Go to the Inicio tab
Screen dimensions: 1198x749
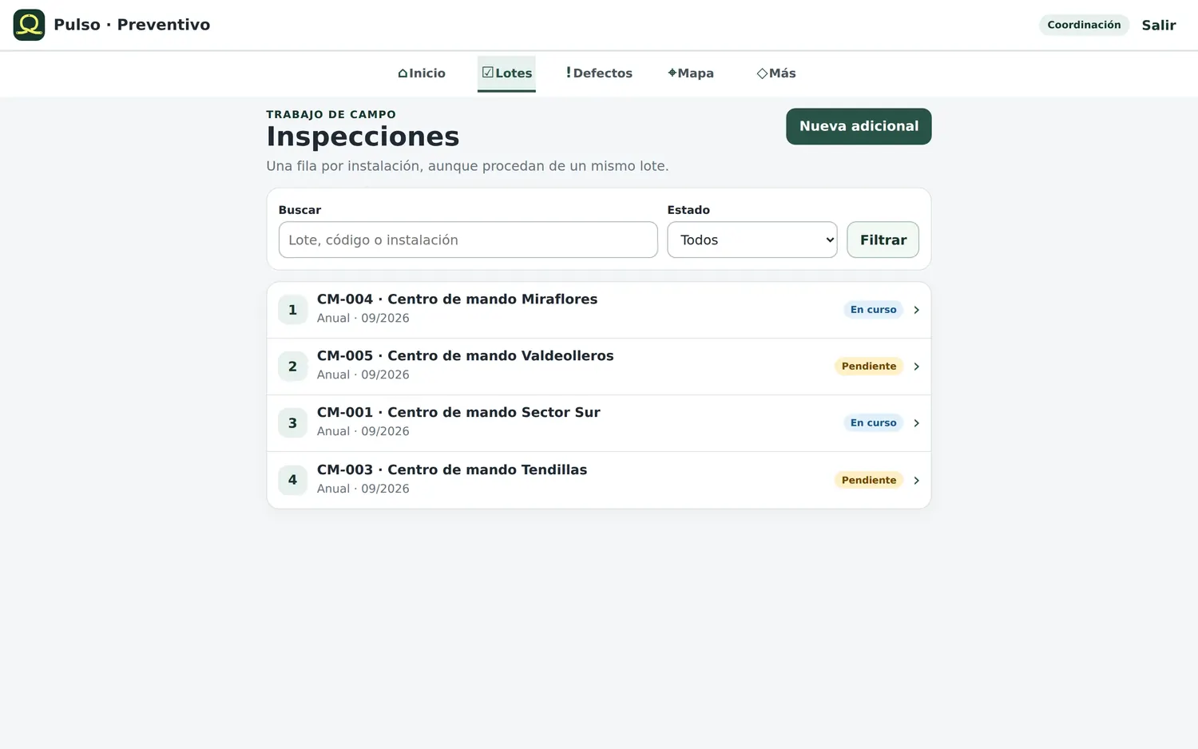[x=422, y=73]
